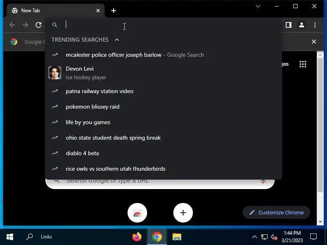Select the Devon Levi suggestion
Screen dimensions: 327x245
(x=163, y=73)
